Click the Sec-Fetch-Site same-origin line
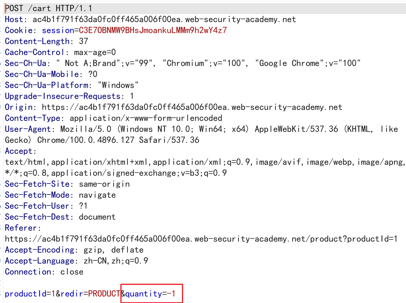The width and height of the screenshot is (406, 303). [67, 184]
